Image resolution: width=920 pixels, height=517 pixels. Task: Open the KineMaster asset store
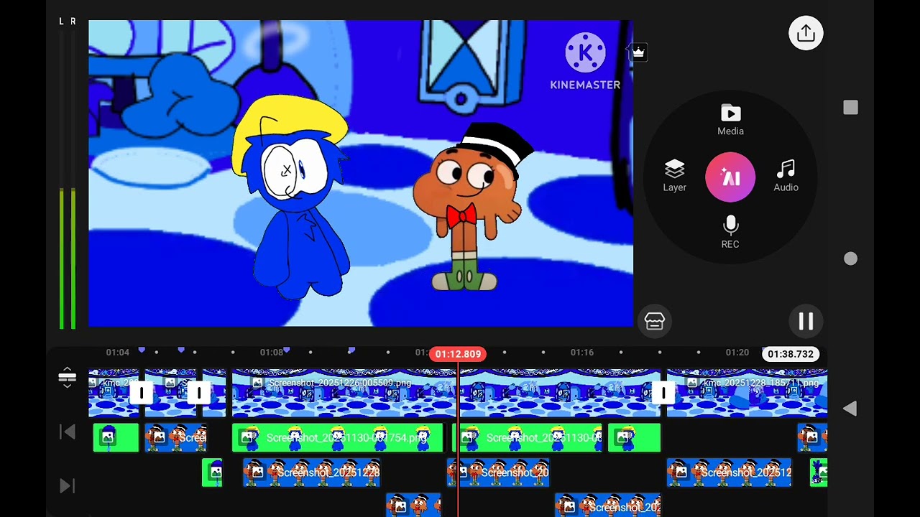pyautogui.click(x=654, y=321)
